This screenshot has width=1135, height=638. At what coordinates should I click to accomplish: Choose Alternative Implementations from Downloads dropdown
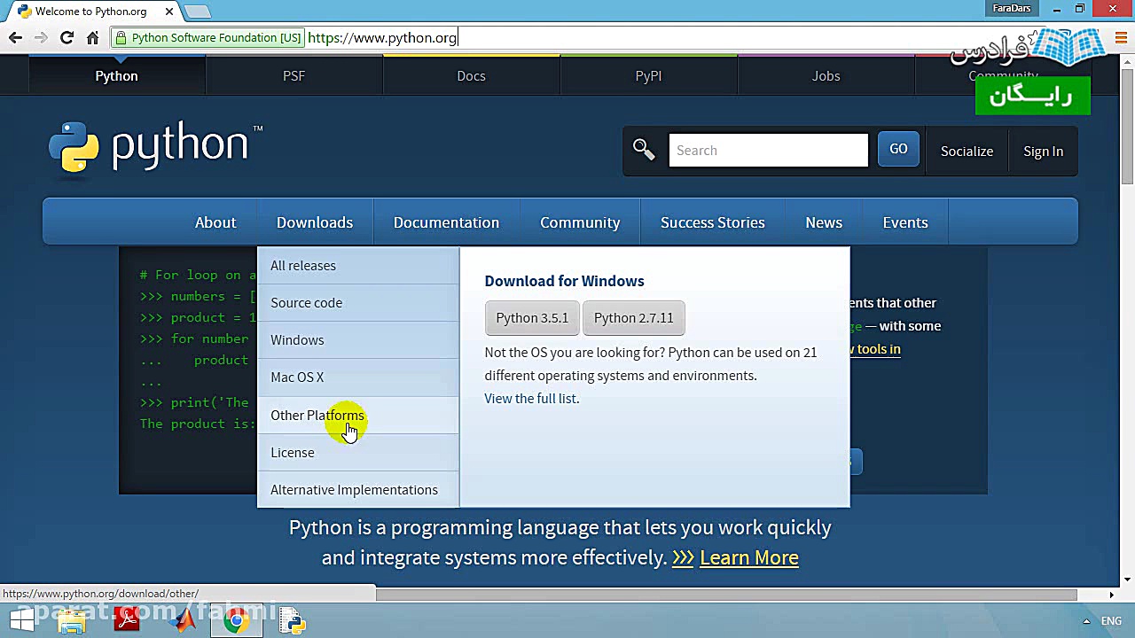click(x=358, y=490)
